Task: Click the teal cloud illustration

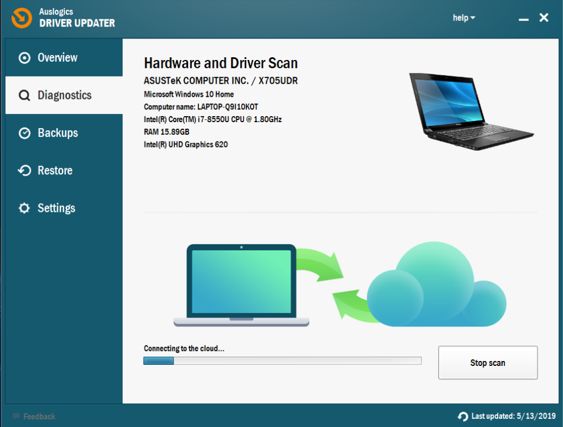Action: coord(436,286)
